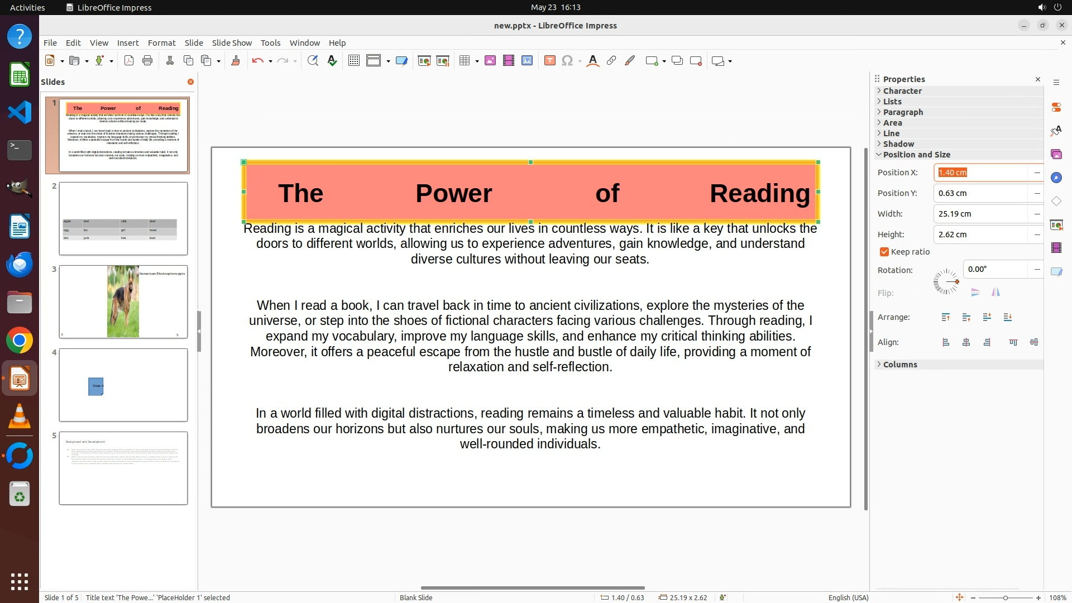Click the Insert Hyperlink icon
Viewport: 1072px width, 603px height.
click(611, 61)
